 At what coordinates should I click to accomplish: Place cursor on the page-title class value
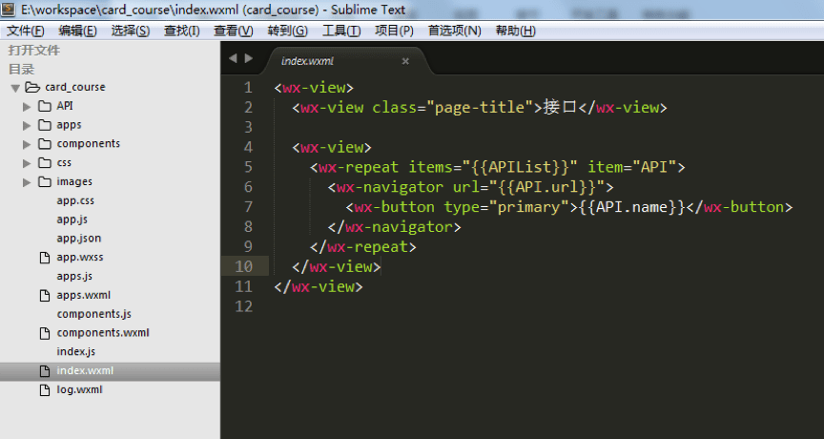[x=480, y=108]
